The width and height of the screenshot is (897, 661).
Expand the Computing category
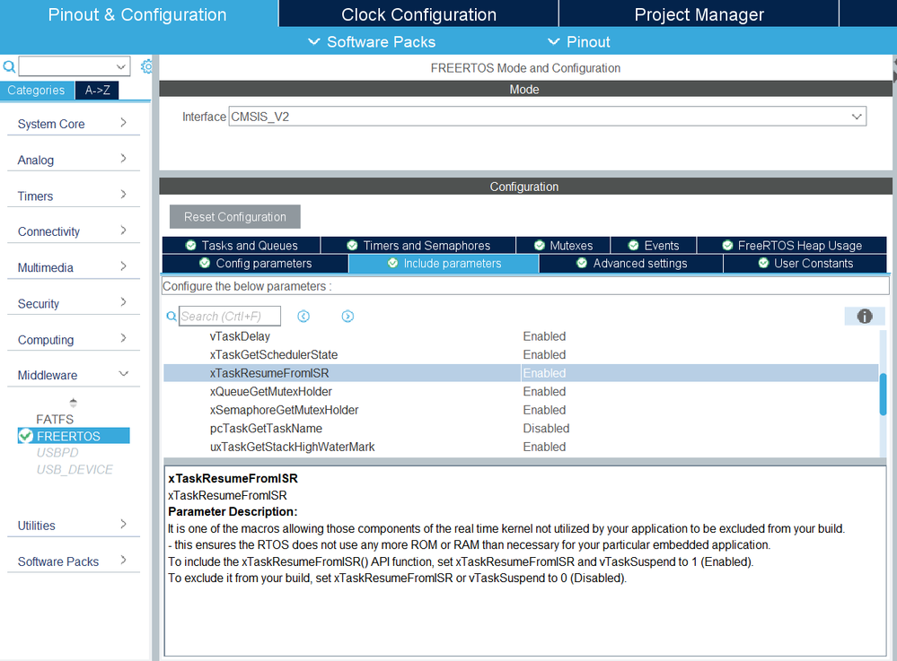[74, 339]
